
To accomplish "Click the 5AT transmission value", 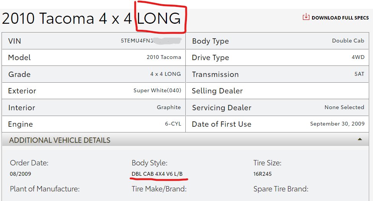I will 359,74.
